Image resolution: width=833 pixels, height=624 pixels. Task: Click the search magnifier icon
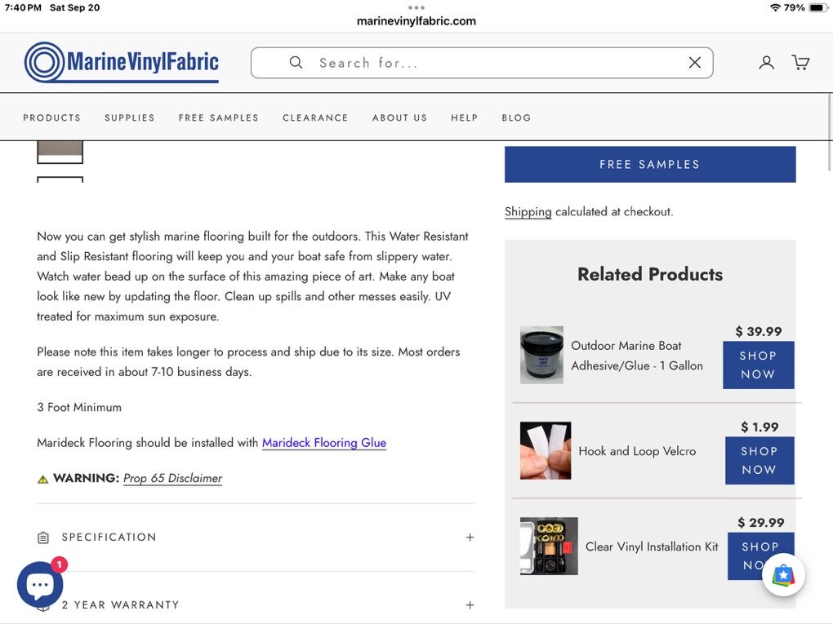(x=296, y=63)
